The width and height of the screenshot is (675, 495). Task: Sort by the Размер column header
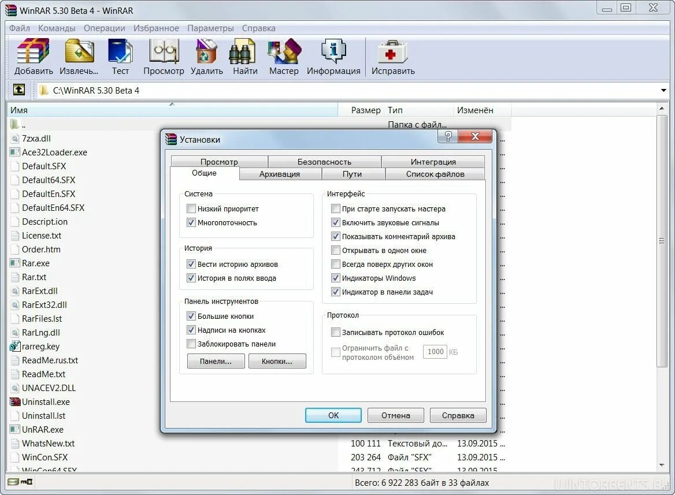coord(361,110)
